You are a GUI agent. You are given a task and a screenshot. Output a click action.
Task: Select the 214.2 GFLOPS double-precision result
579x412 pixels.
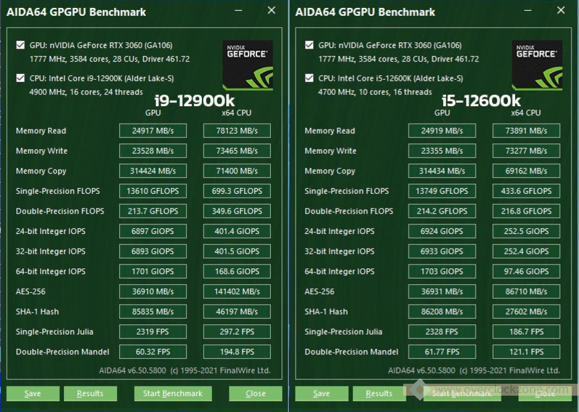tap(442, 211)
